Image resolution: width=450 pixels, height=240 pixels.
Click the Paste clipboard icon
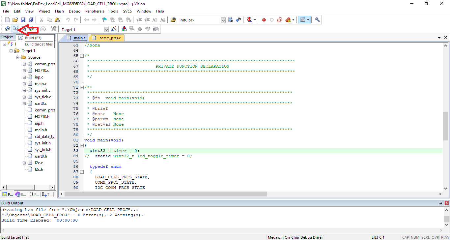click(x=57, y=20)
